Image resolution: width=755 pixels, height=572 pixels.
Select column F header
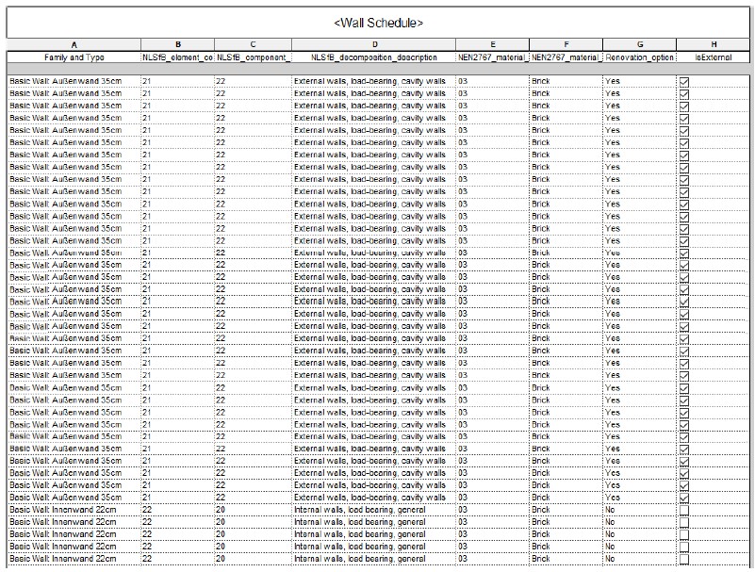[x=566, y=45]
